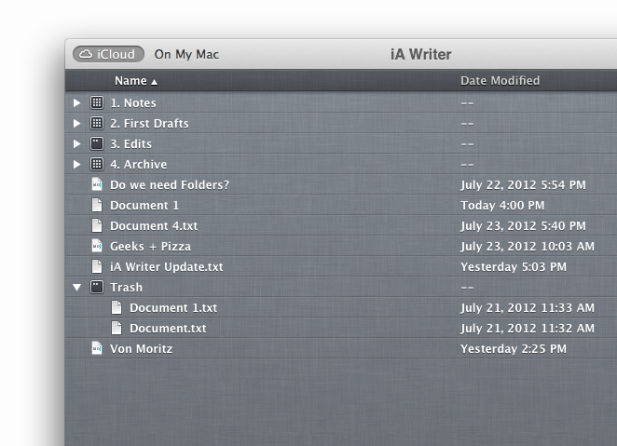Expand the 4. Archive folder
The image size is (617, 446).
click(76, 164)
